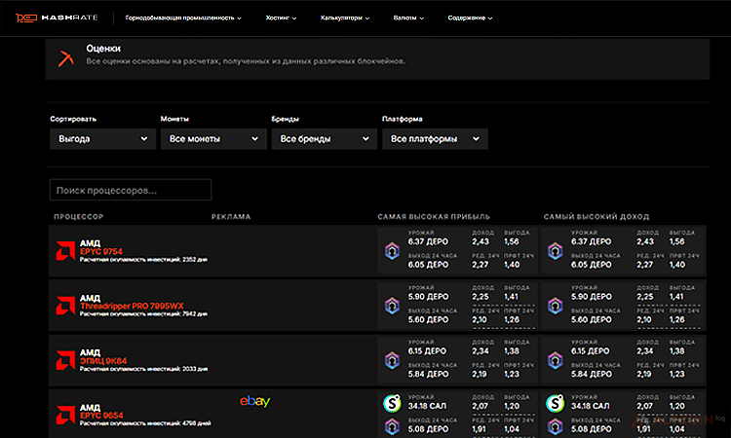The width and height of the screenshot is (731, 438).
Task: Click the ПРОЦЕССОР column header
Action: point(79,216)
